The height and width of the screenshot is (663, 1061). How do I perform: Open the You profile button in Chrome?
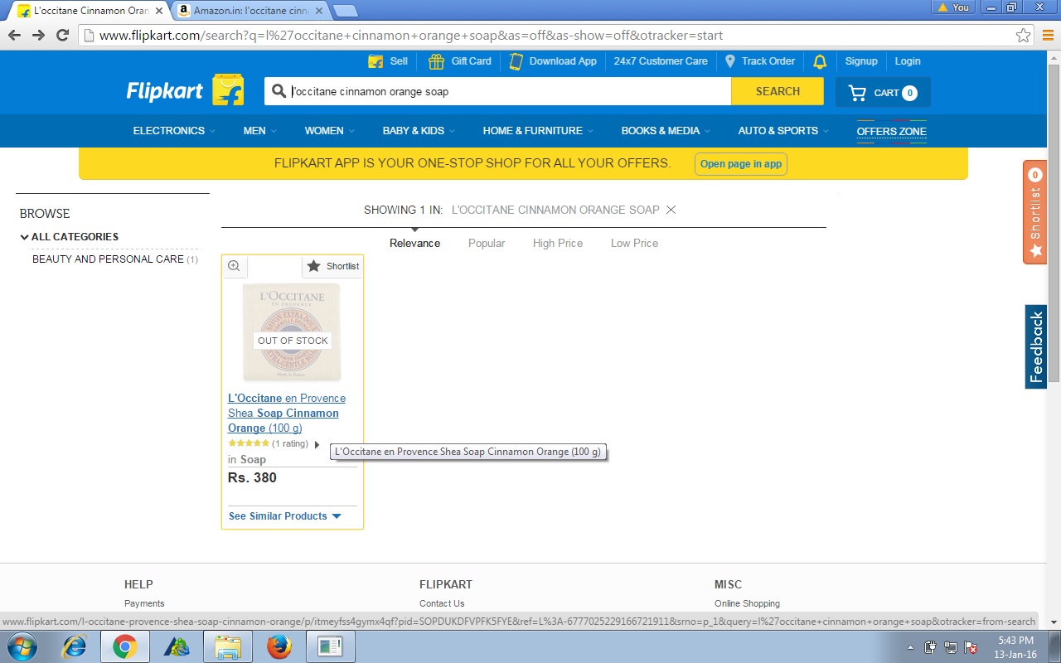pos(952,7)
